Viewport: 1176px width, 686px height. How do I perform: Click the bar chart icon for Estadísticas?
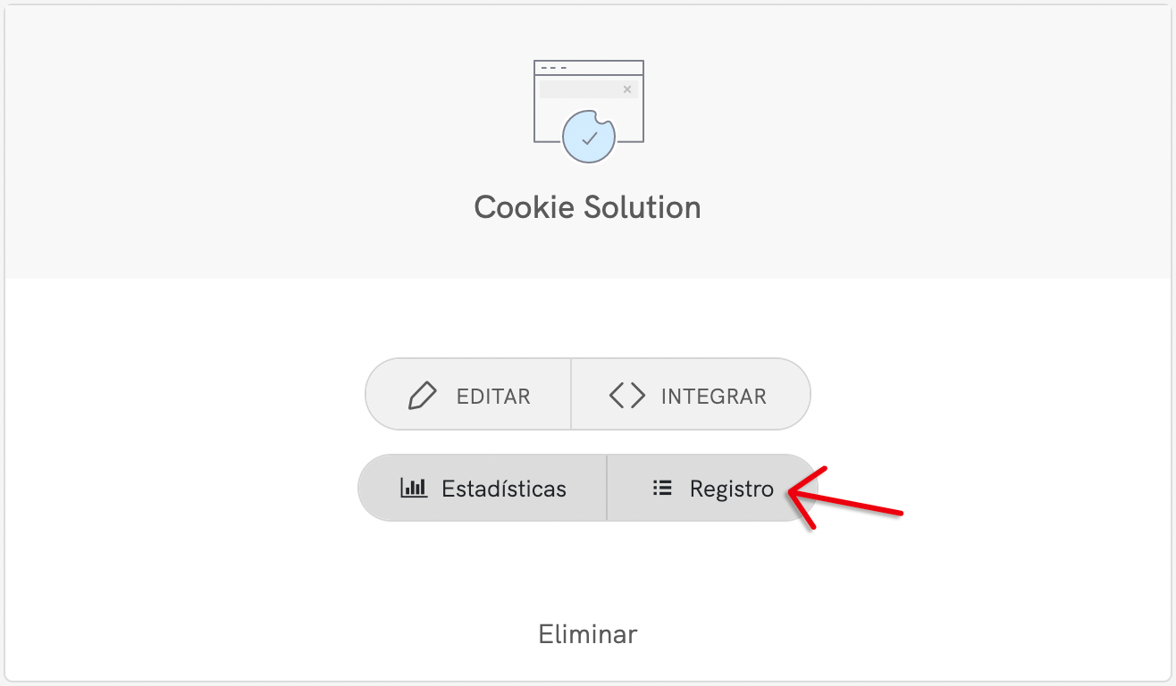(x=414, y=488)
